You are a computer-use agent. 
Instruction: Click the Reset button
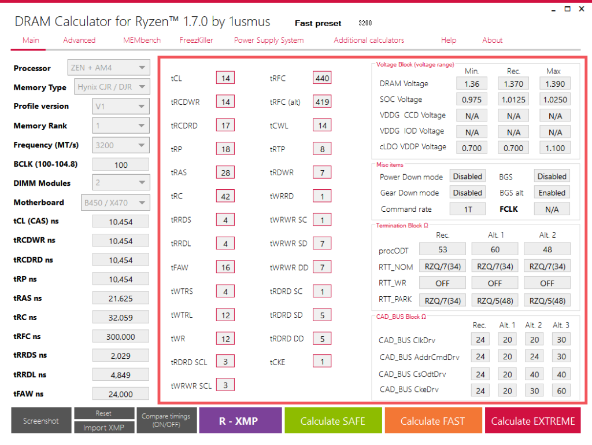(x=104, y=413)
